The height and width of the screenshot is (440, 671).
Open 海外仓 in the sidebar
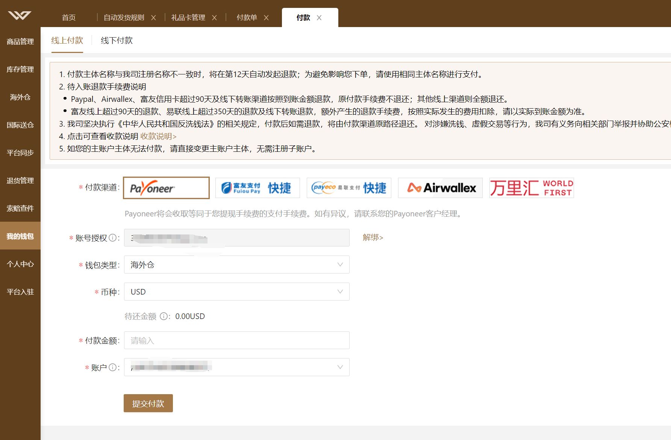point(20,97)
